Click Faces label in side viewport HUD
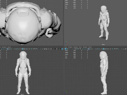 (x=67, y=54)
